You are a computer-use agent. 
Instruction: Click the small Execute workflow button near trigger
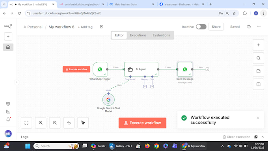click(76, 69)
